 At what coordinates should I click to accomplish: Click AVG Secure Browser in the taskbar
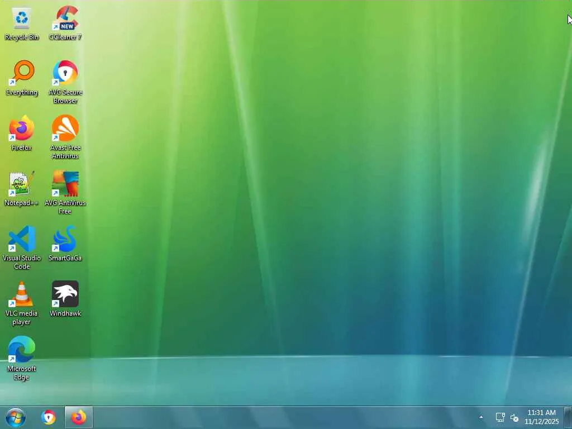(48, 417)
